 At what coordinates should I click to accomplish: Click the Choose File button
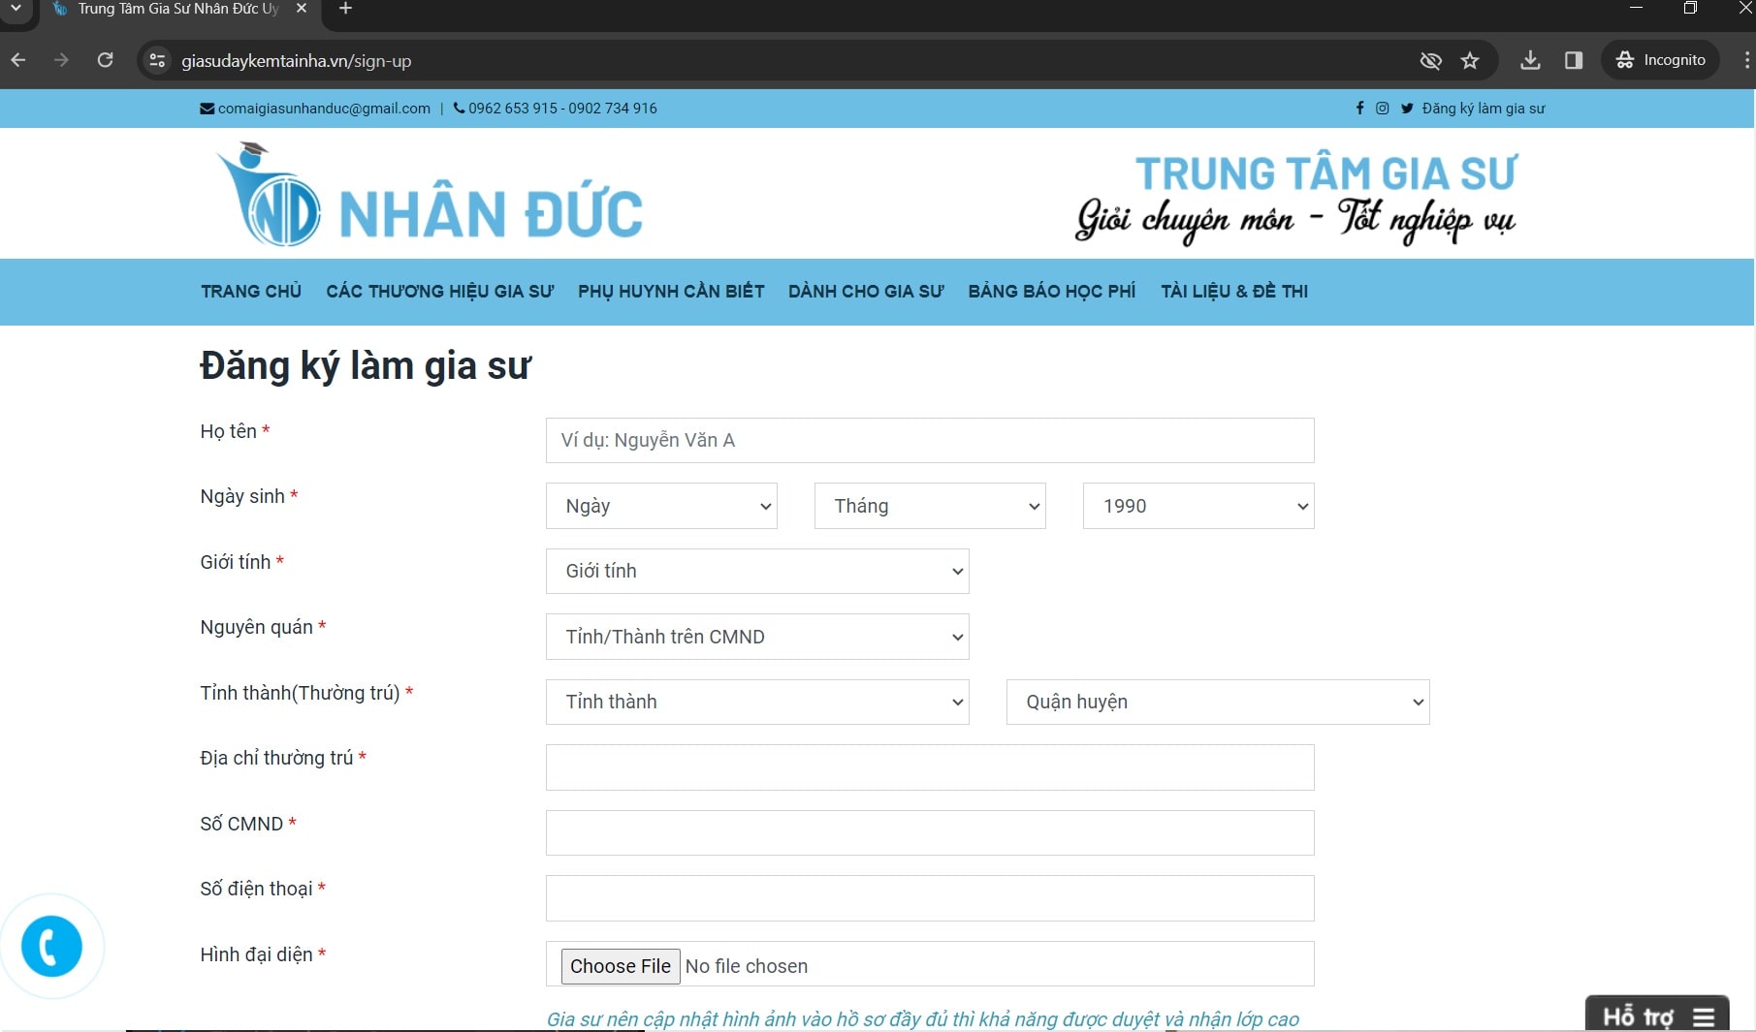pos(620,966)
